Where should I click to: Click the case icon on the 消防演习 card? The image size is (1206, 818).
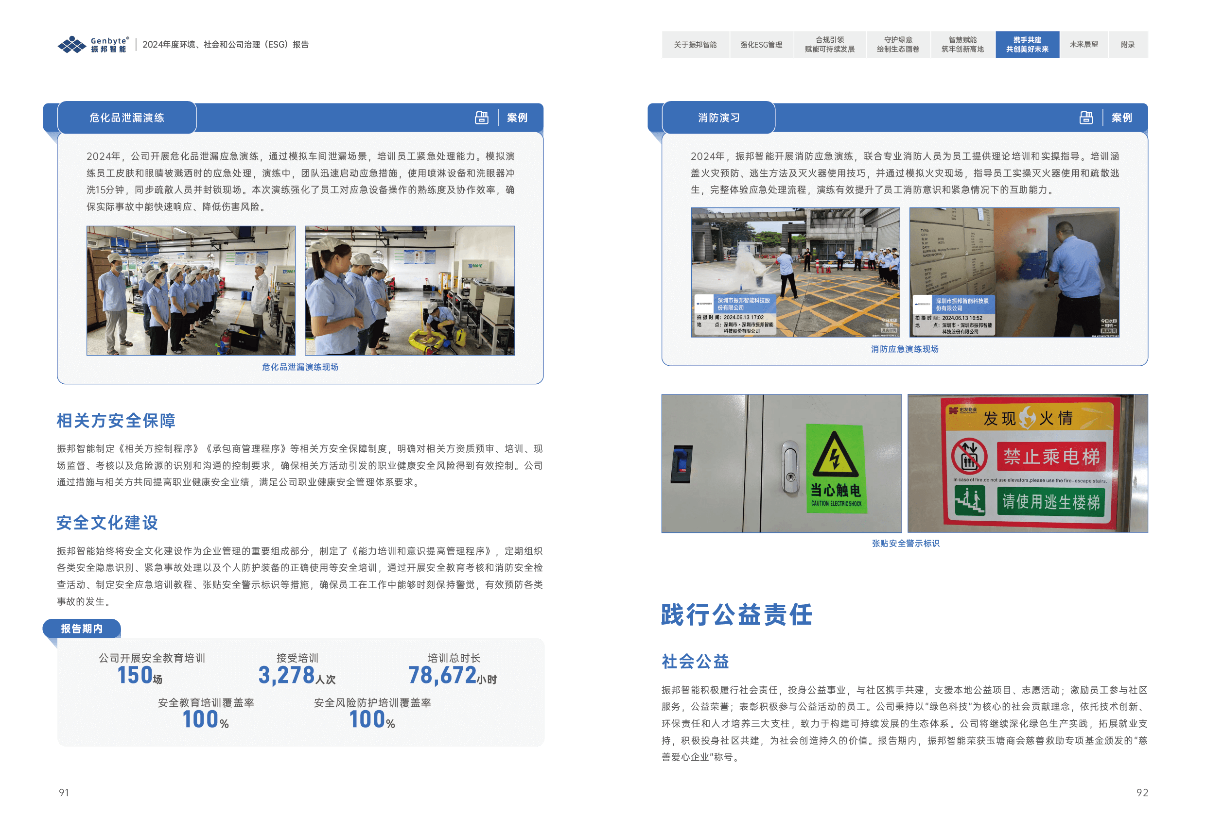tap(1086, 118)
